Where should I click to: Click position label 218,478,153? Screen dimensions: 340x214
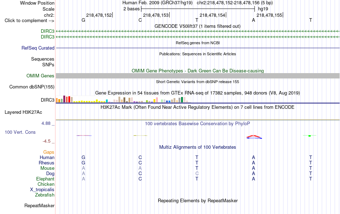click(x=156, y=15)
